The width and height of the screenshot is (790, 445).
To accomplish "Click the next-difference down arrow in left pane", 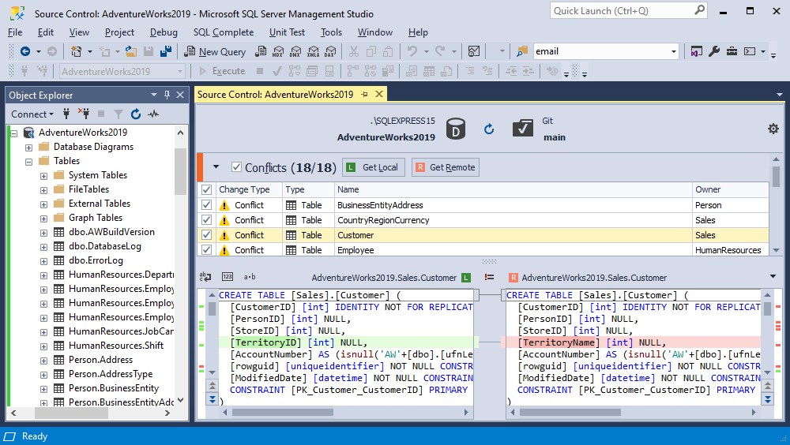I will [x=212, y=400].
